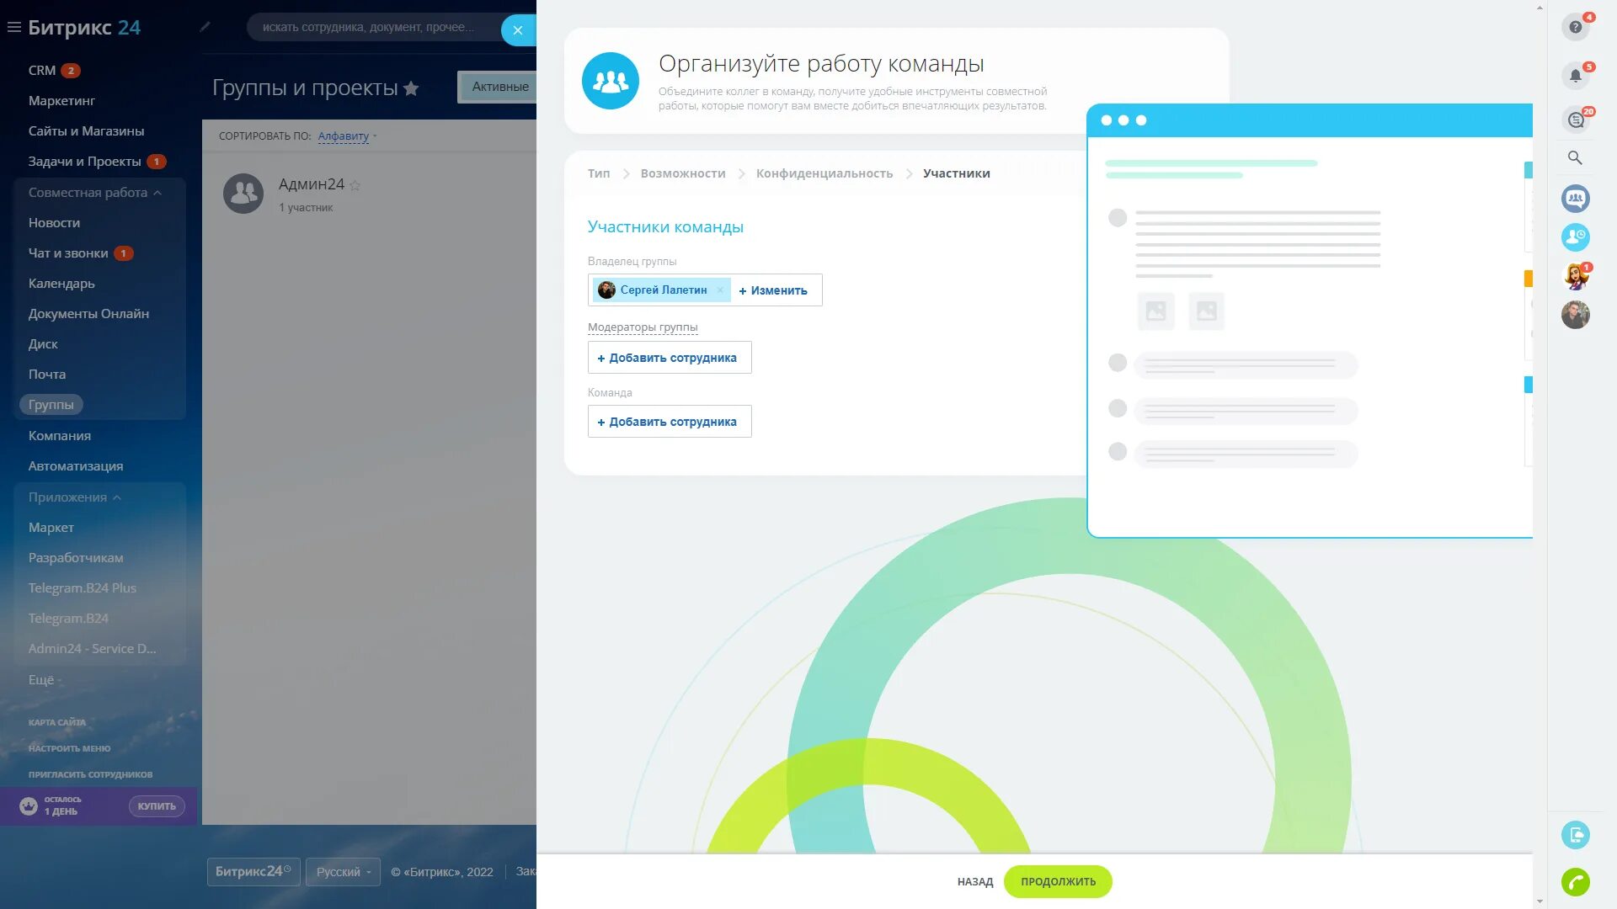Click the chat messages icon with badge

pos(1575,120)
